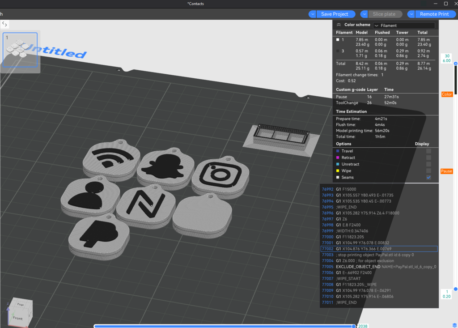Viewport: 458px width, 328px height.
Task: Click the yellow Wipe color square
Action: point(338,171)
